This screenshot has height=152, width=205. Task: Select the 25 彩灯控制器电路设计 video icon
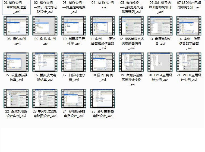pos(102,98)
